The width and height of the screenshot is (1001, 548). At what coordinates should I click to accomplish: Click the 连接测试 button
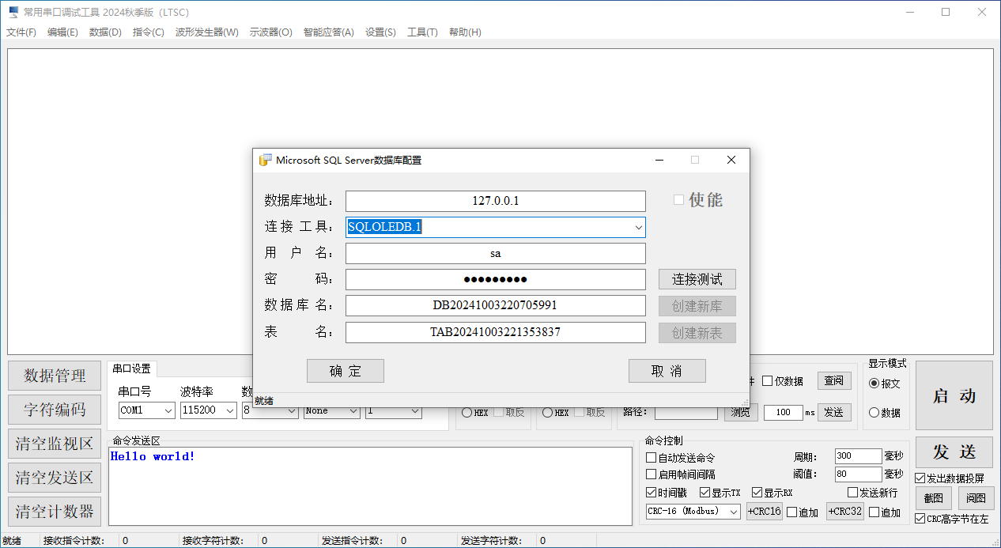pyautogui.click(x=697, y=279)
